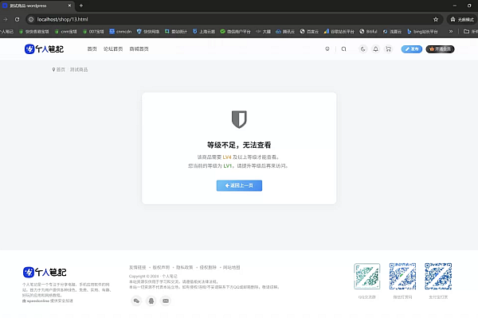Bookmark this page with the star icon

[436, 19]
